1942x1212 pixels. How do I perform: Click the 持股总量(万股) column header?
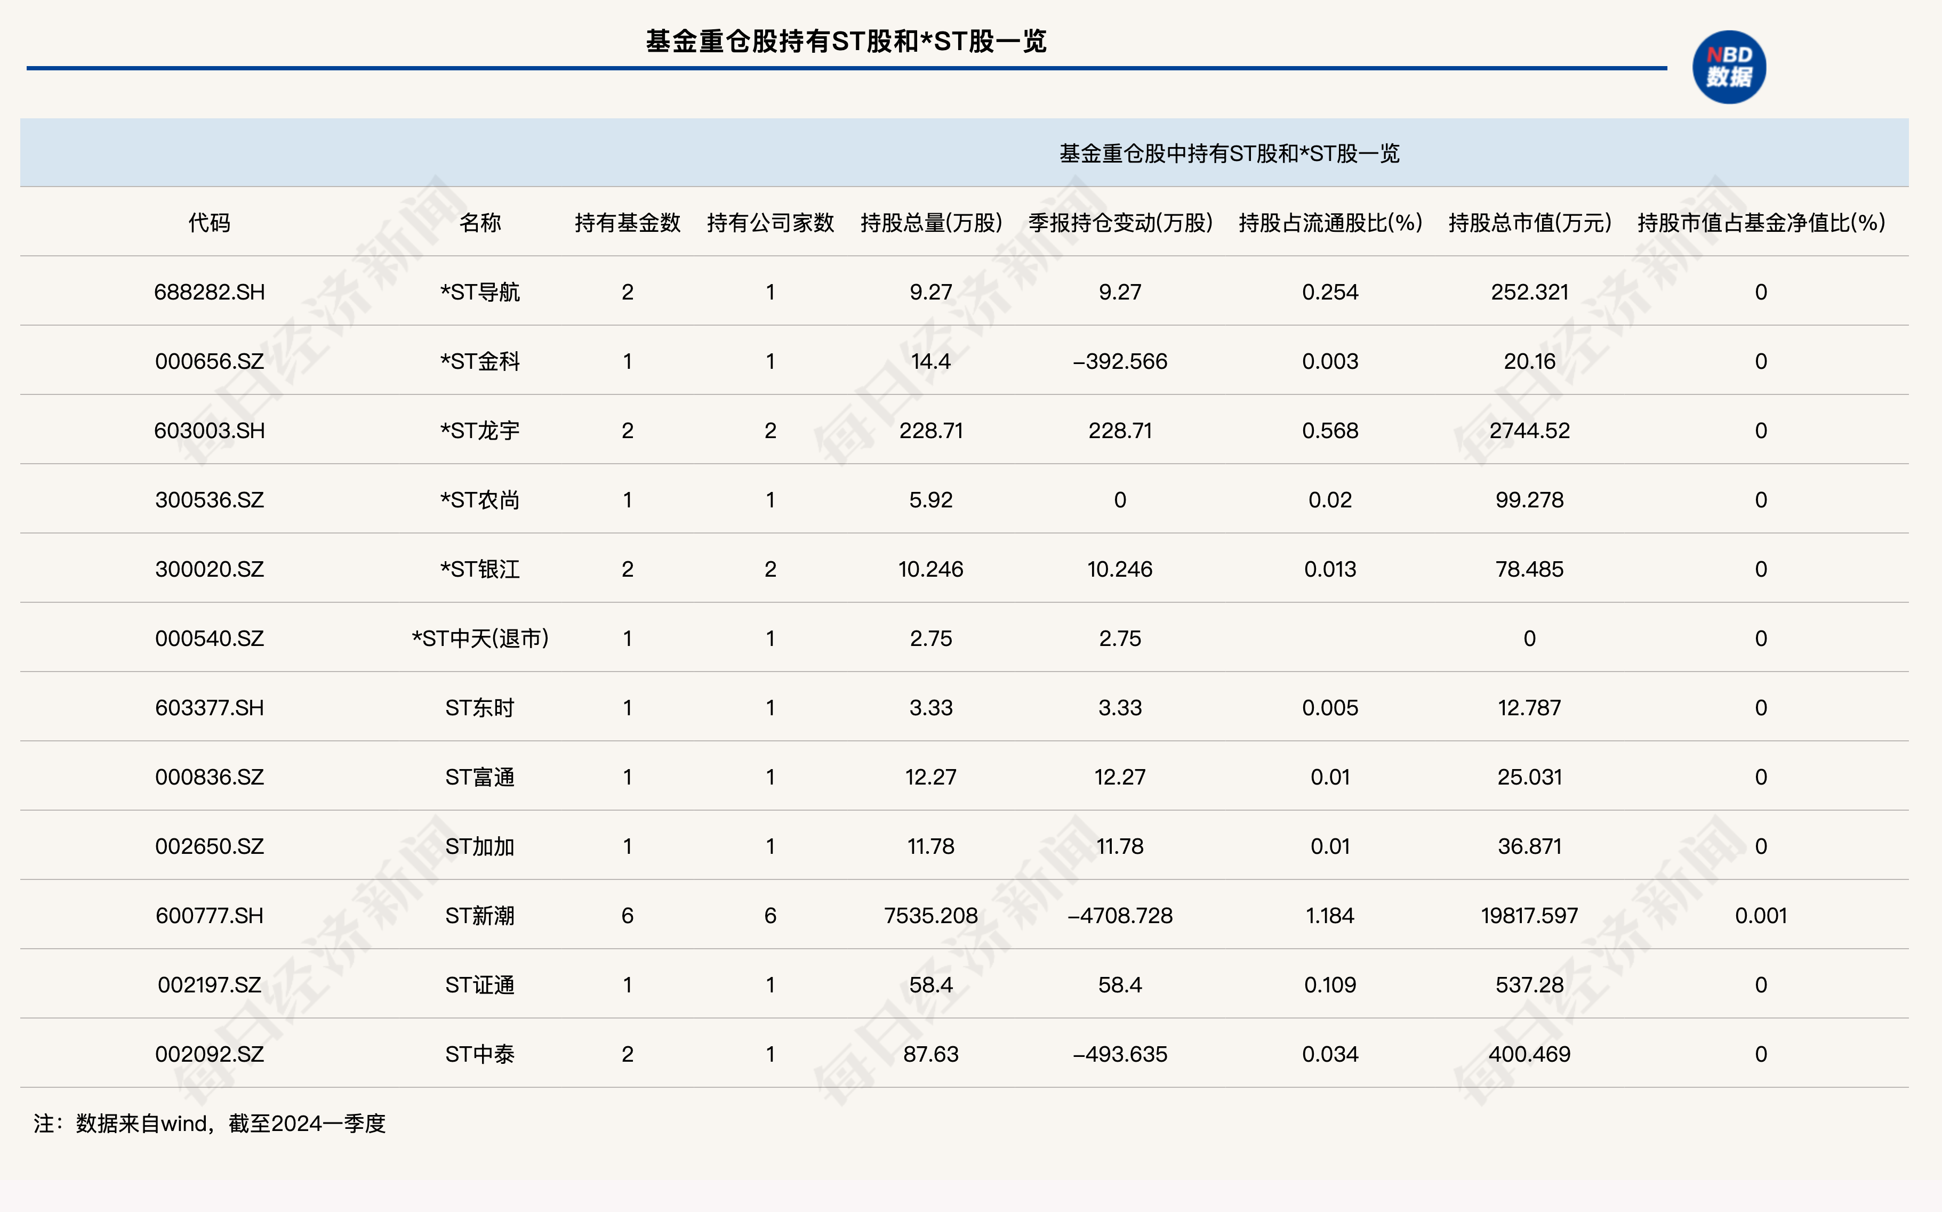point(931,222)
